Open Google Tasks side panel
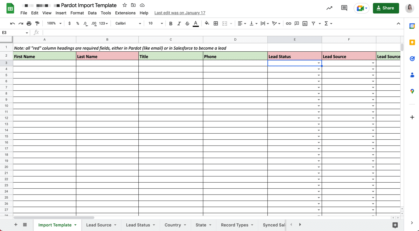Image resolution: width=419 pixels, height=231 pixels. 412,59
